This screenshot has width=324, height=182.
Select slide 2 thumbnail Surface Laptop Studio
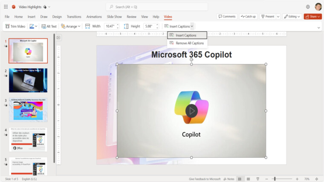click(x=28, y=80)
